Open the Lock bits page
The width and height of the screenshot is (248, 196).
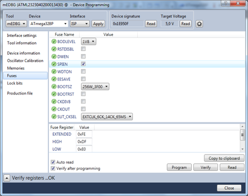(x=15, y=83)
